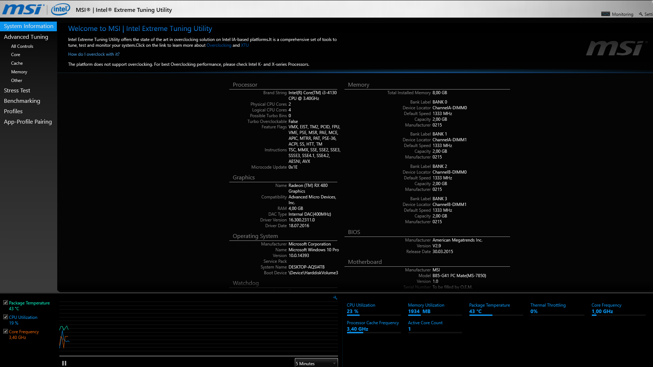The height and width of the screenshot is (367, 653).
Task: Click motherboard model "B85-G41 PC Mate(MS-7850)"
Action: click(x=459, y=276)
